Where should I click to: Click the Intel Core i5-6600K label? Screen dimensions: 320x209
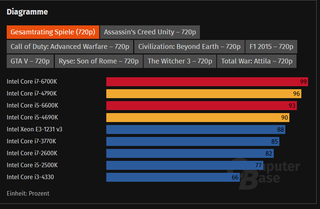pos(32,105)
